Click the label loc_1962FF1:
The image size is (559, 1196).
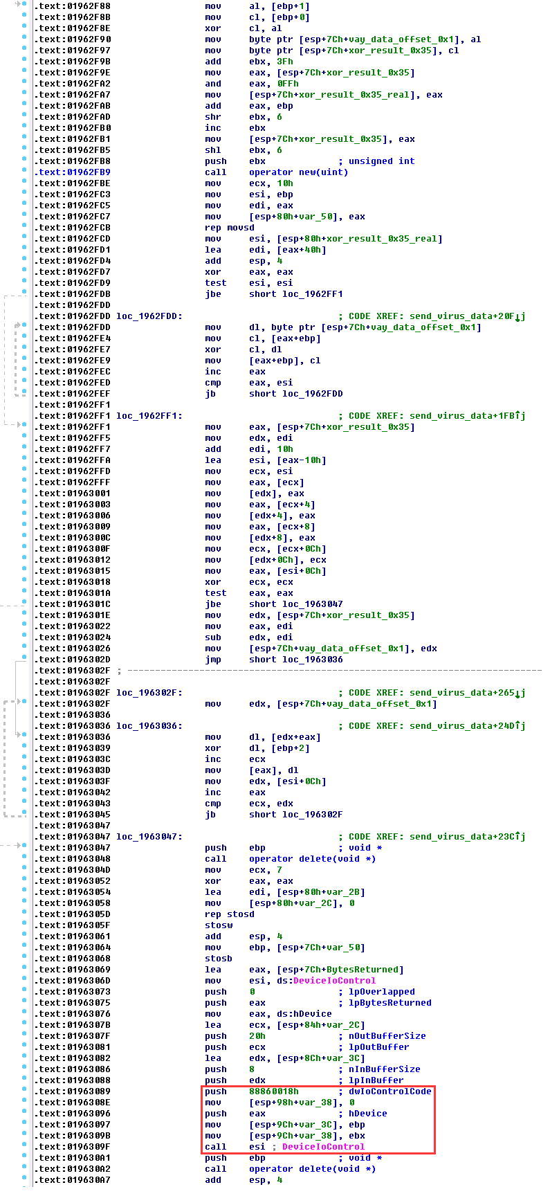click(149, 416)
